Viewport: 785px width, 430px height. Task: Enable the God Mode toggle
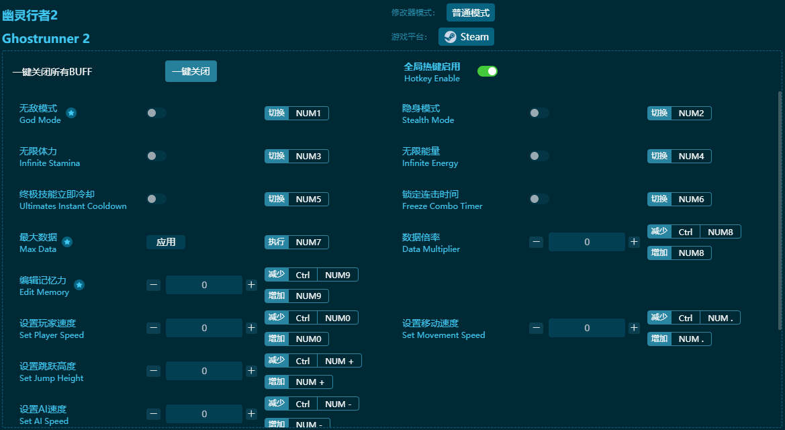point(156,113)
